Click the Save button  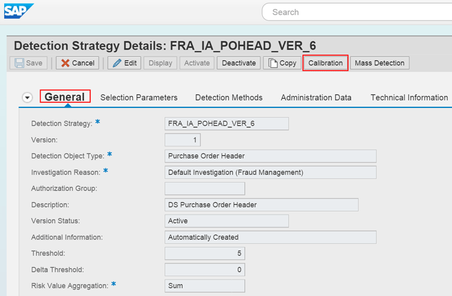[29, 63]
